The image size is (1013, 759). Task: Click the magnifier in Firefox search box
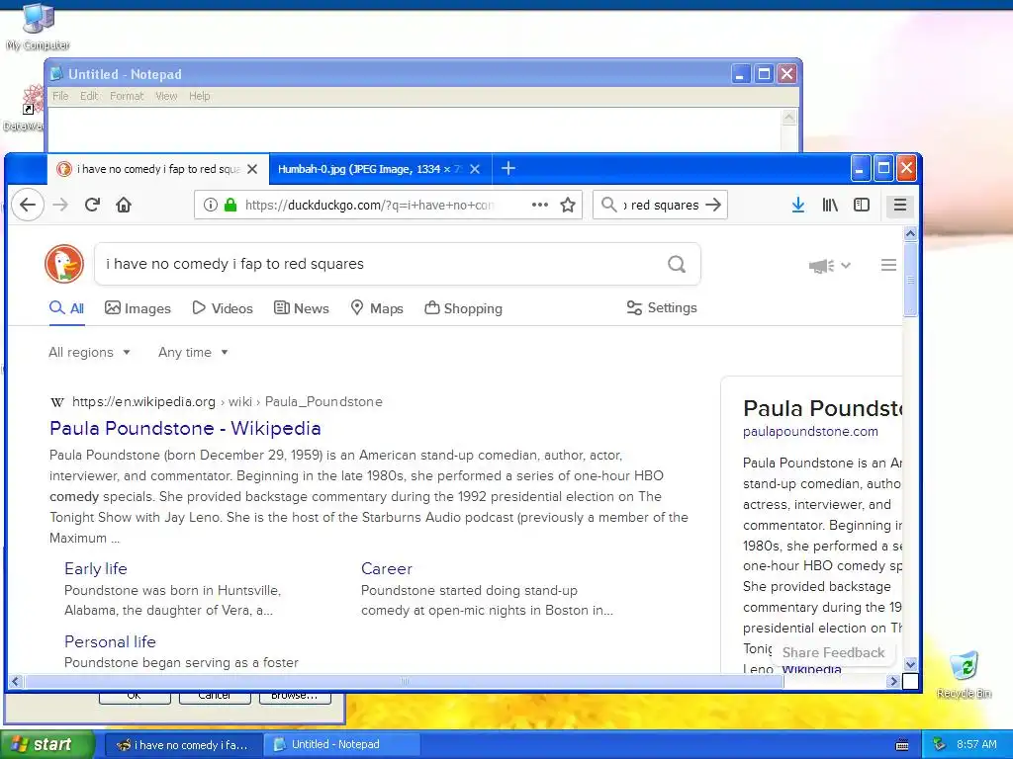coord(608,206)
